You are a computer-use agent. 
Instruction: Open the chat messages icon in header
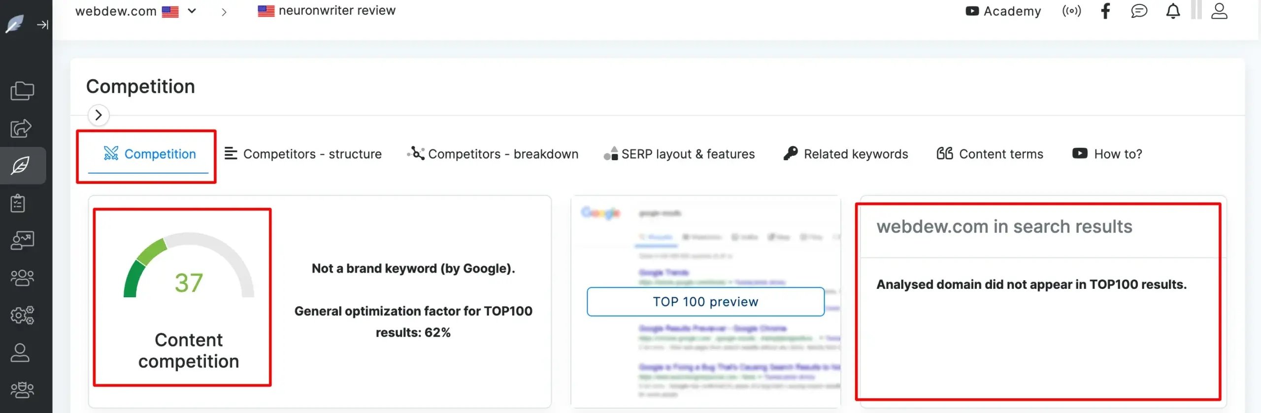click(x=1139, y=11)
